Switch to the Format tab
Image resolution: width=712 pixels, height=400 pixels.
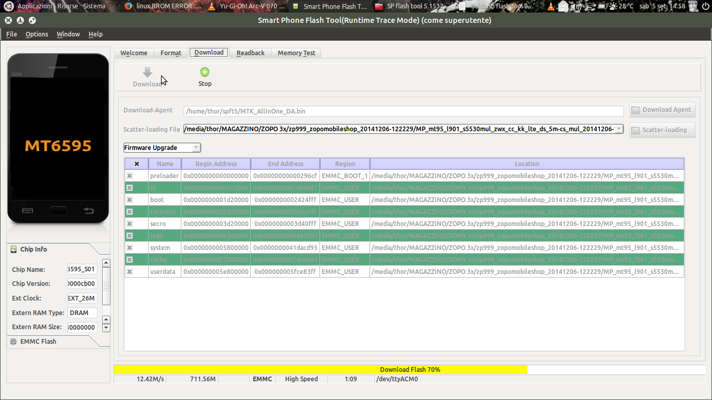171,53
